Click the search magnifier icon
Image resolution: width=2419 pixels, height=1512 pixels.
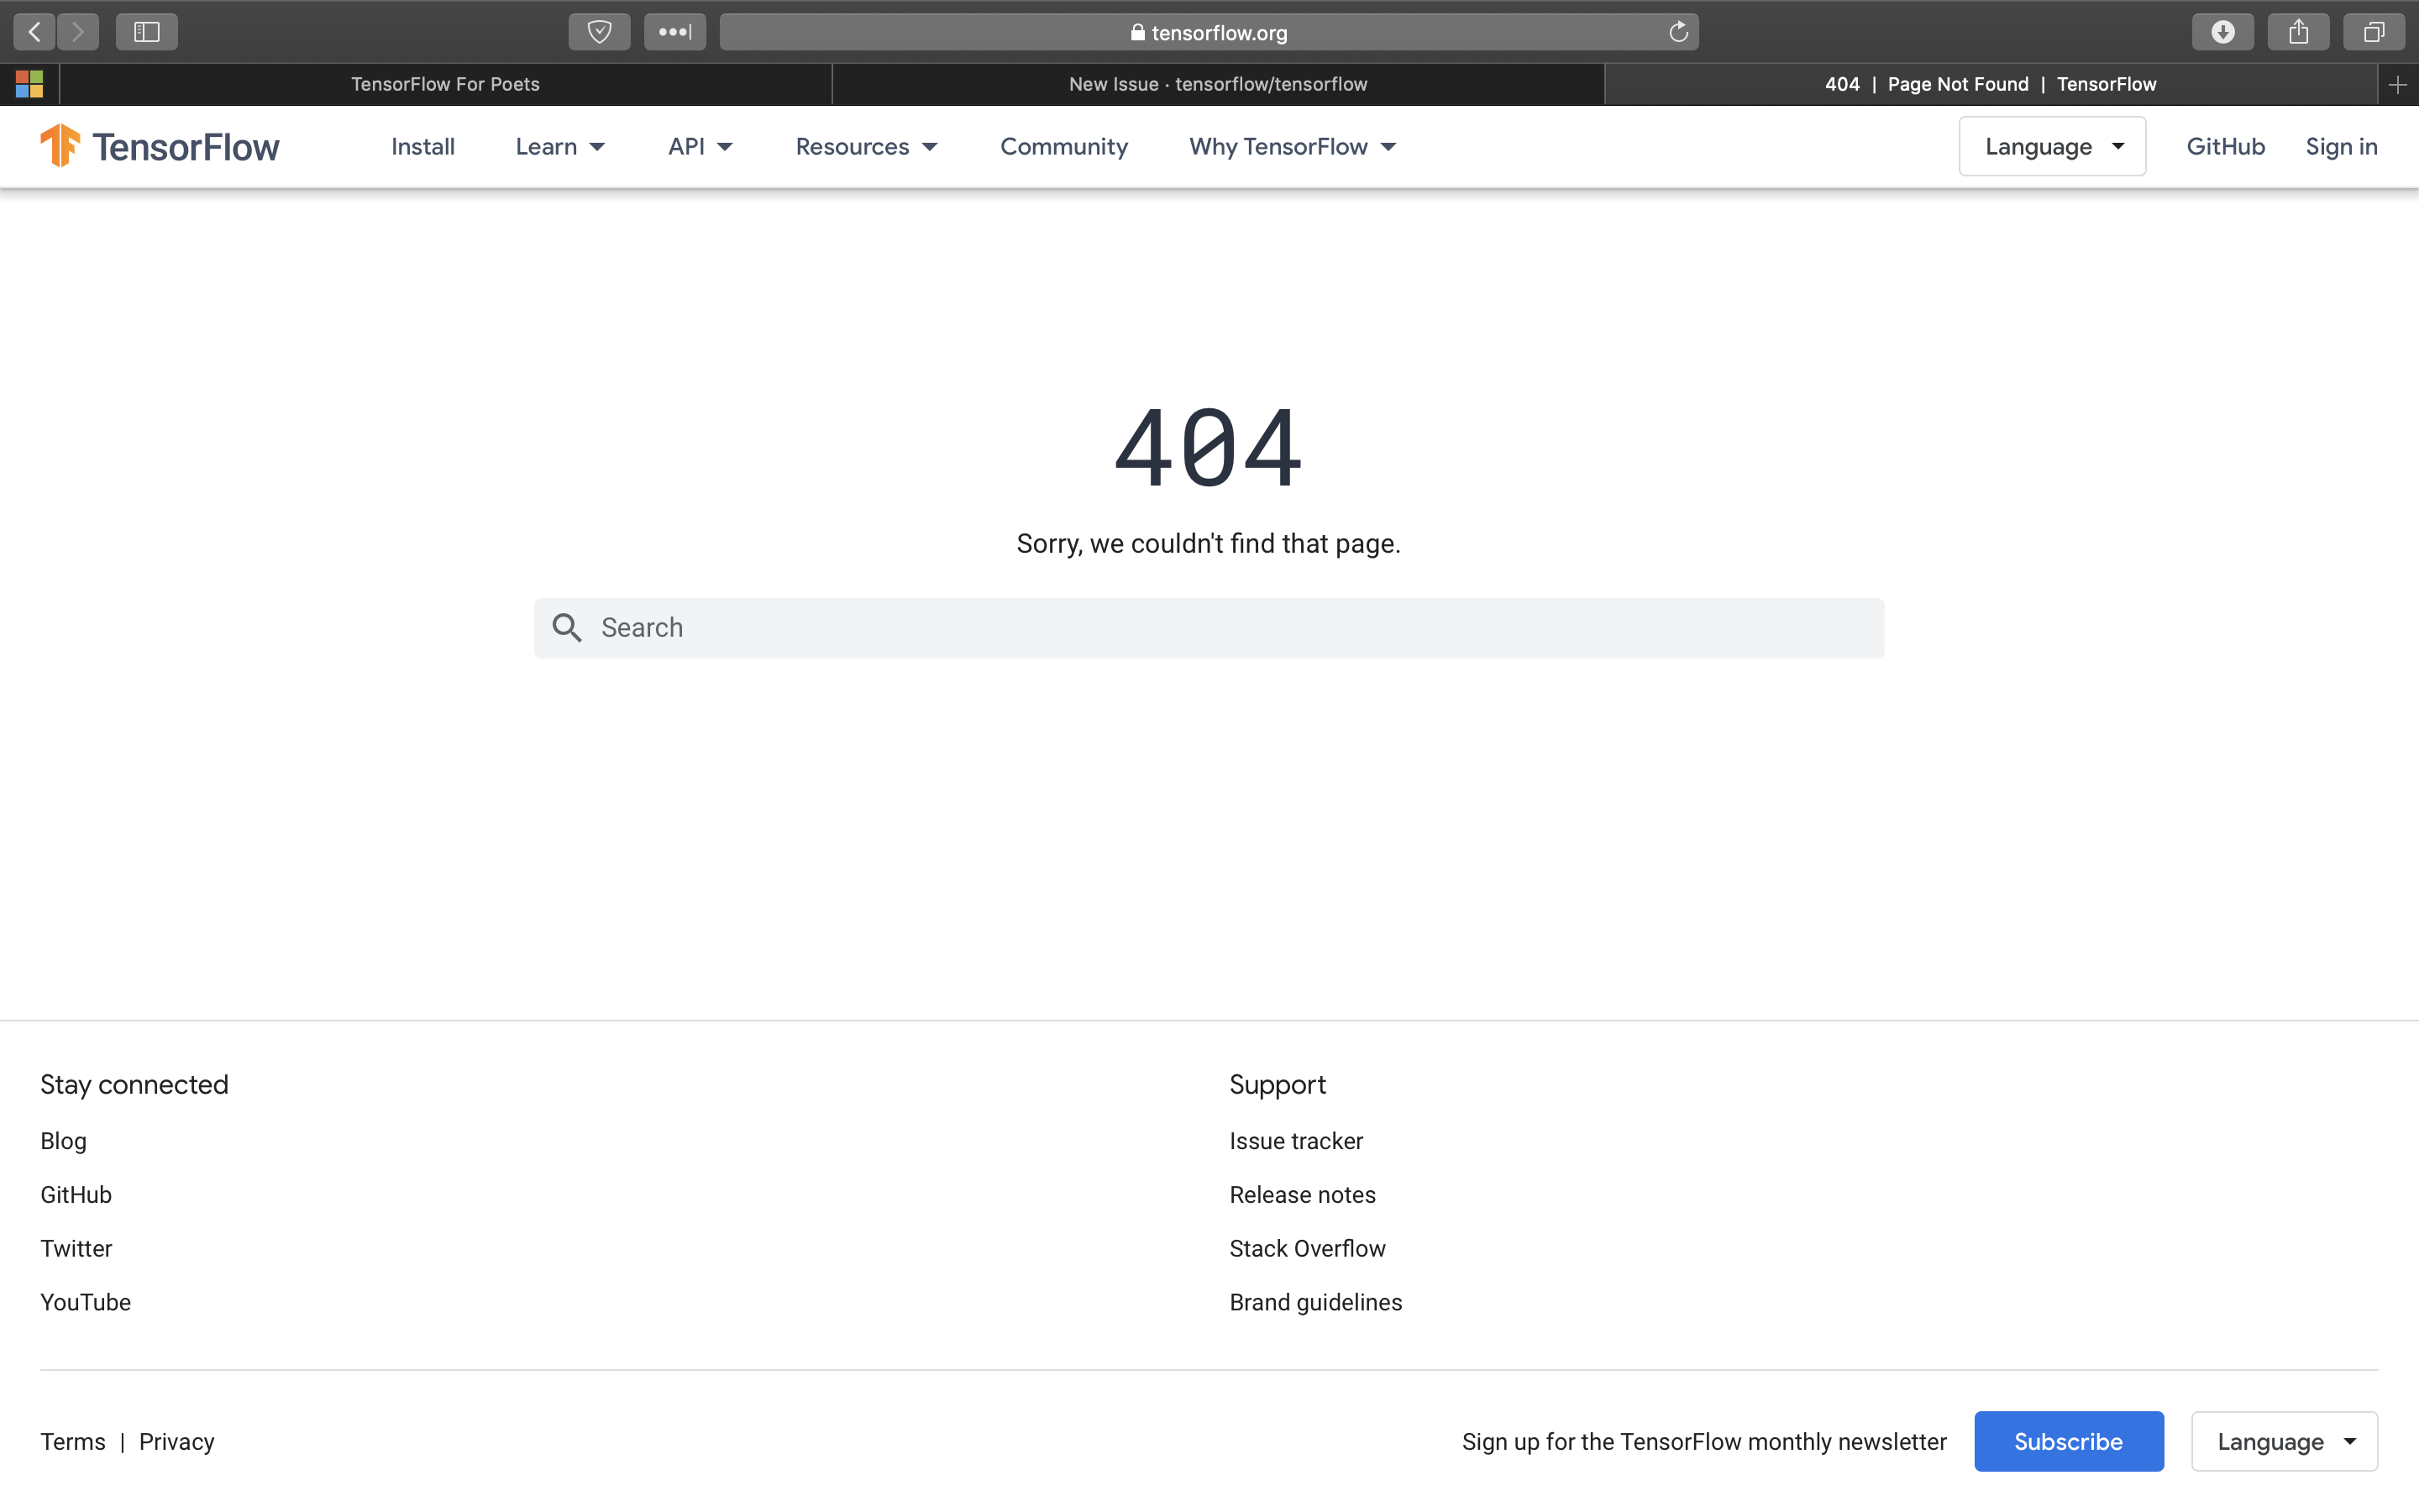(567, 627)
